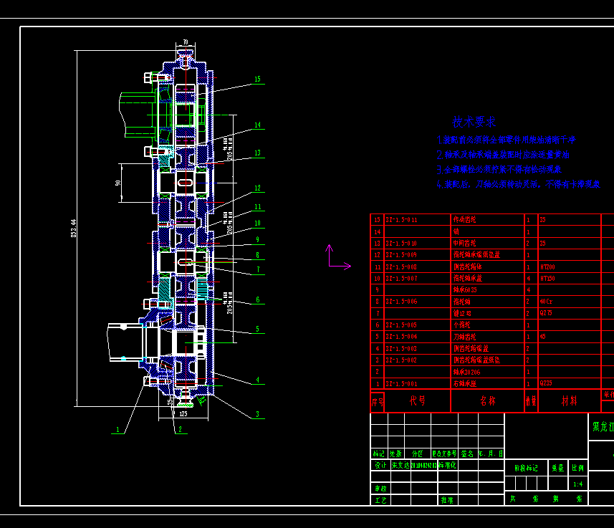Click material 45 in row 5
614x528 pixels.
542,337
